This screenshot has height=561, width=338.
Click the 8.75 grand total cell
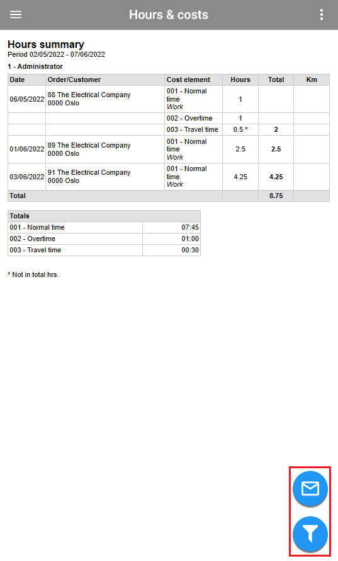coord(276,196)
